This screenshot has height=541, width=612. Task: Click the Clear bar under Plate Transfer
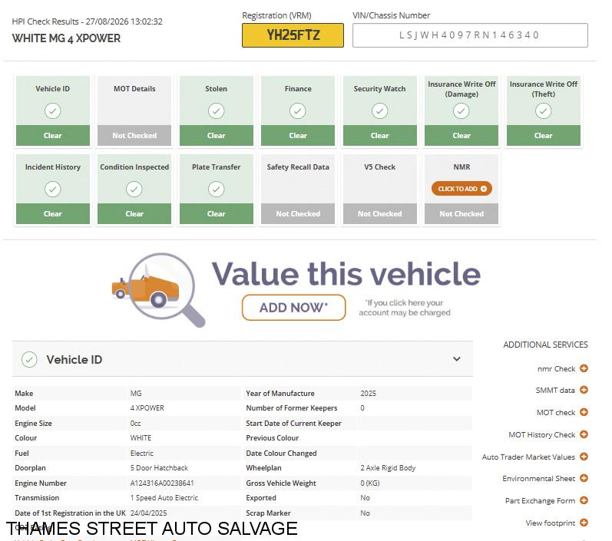click(217, 214)
